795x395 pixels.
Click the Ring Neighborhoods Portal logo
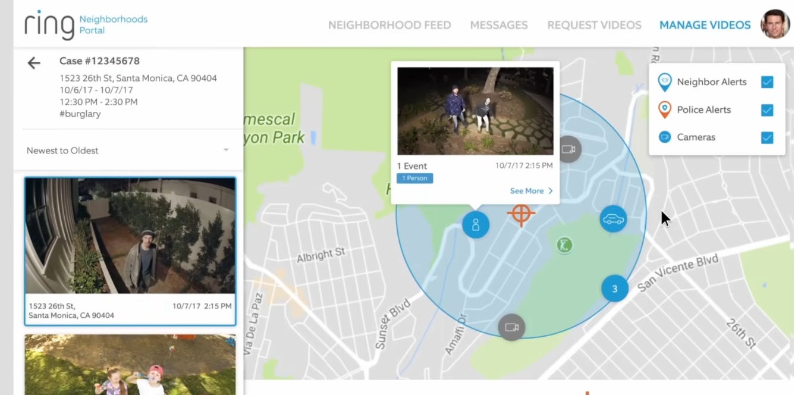[x=86, y=25]
